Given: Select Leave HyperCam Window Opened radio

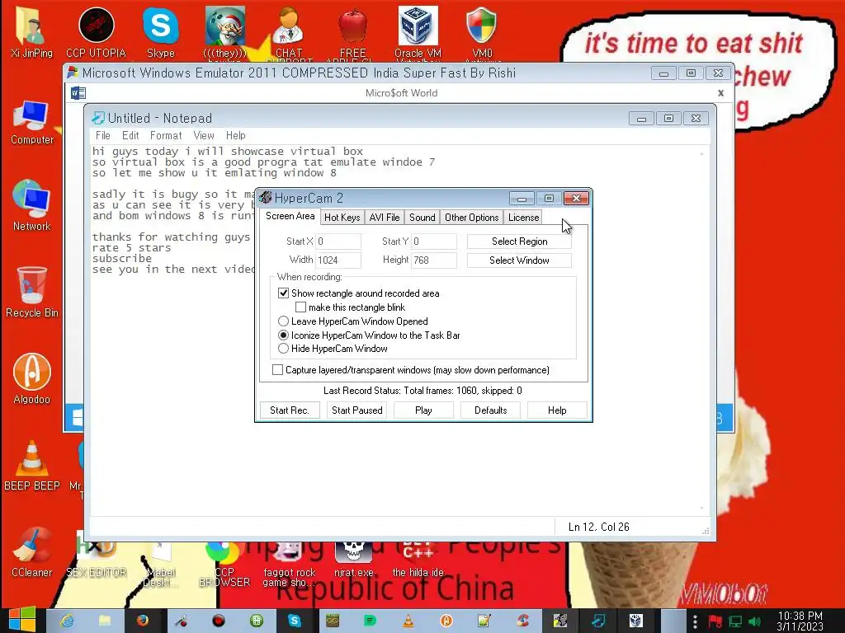Looking at the screenshot, I should click(x=284, y=321).
